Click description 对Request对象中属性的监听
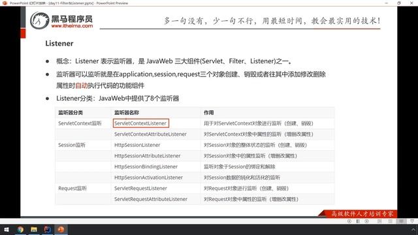 coord(251,199)
